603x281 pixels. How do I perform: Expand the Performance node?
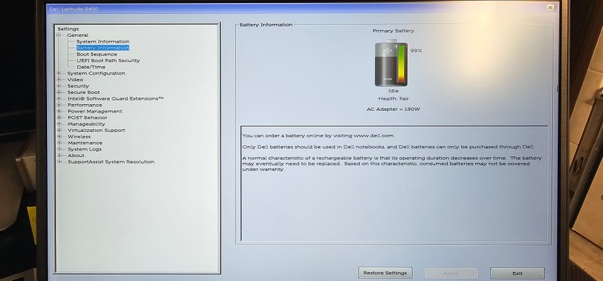click(59, 105)
